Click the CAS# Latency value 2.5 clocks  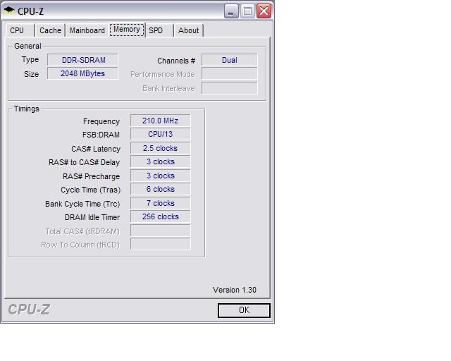(161, 148)
